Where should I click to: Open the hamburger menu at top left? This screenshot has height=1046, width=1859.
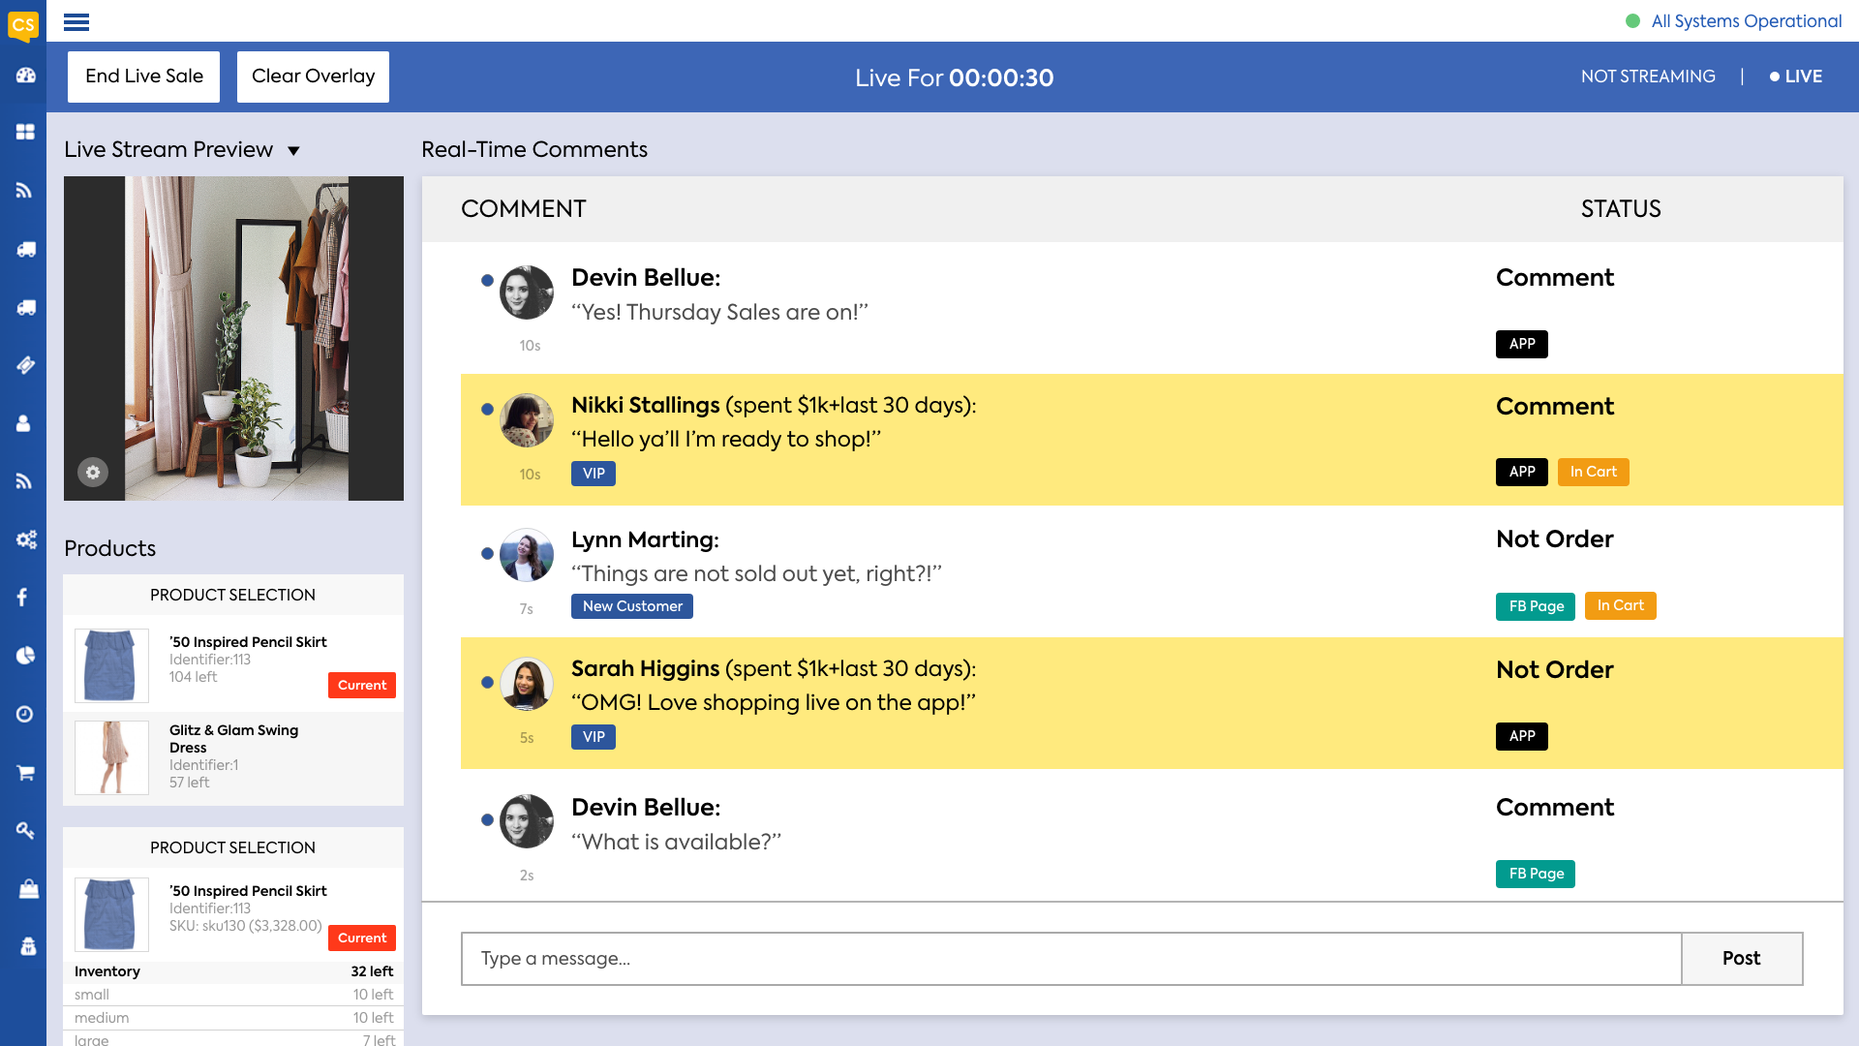pos(76,21)
